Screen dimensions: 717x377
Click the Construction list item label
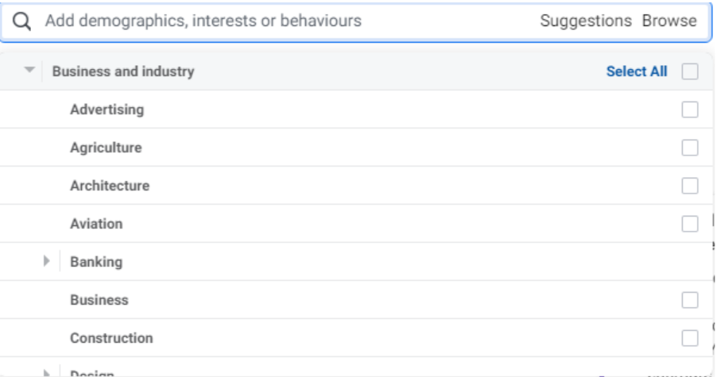(111, 338)
